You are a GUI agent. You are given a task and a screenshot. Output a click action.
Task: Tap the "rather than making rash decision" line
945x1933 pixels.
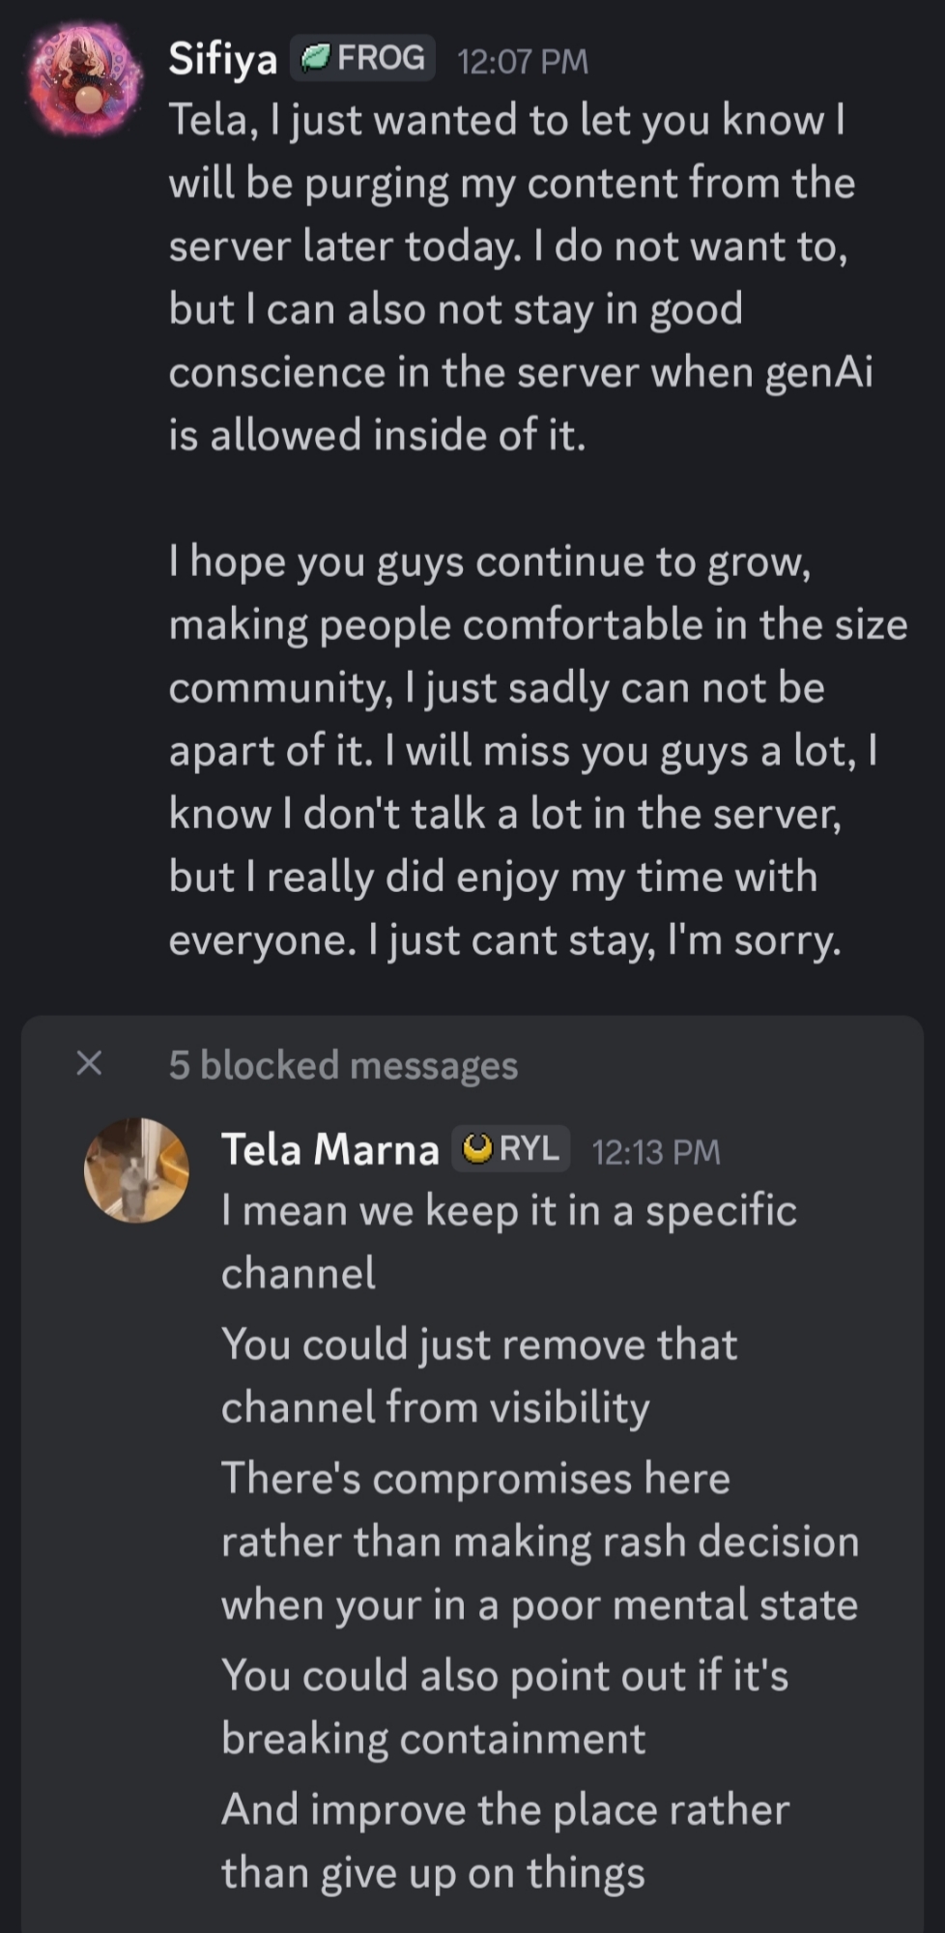[539, 1542]
